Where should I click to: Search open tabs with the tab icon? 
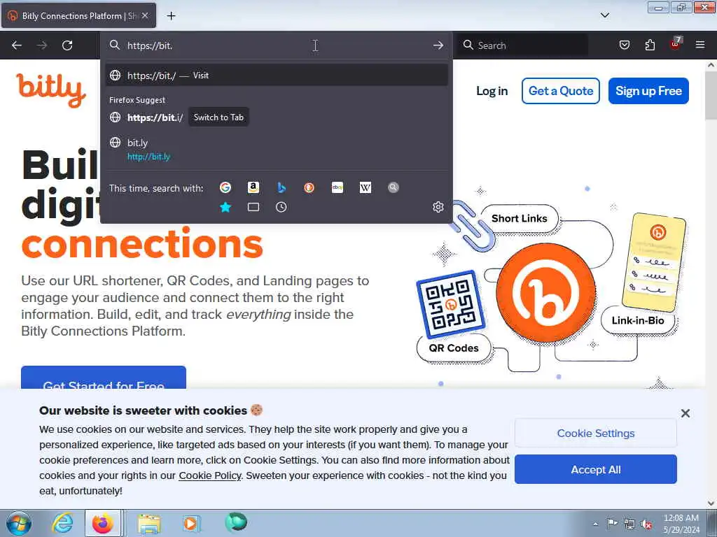point(253,207)
